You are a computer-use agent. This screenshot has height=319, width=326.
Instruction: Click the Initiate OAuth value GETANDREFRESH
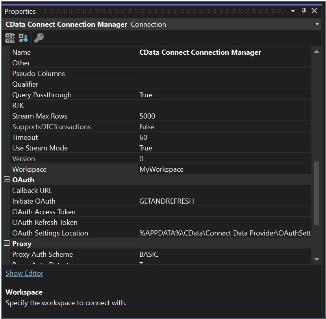tap(225, 201)
